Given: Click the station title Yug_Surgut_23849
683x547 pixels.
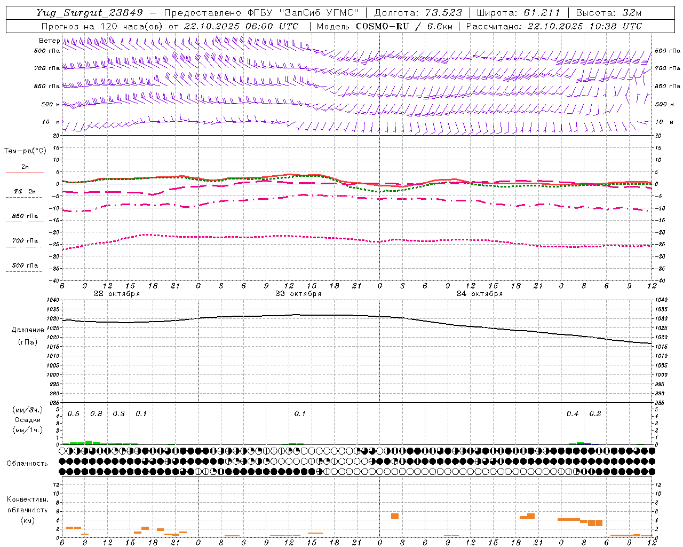Looking at the screenshot, I should [90, 13].
